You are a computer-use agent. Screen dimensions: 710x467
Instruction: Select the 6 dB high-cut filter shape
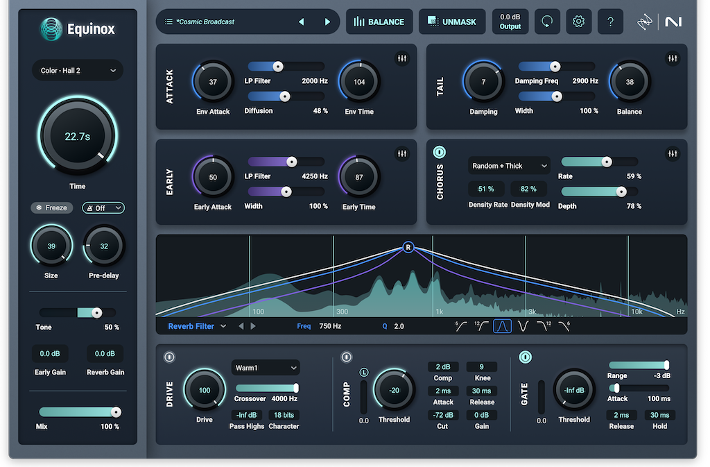pyautogui.click(x=564, y=326)
